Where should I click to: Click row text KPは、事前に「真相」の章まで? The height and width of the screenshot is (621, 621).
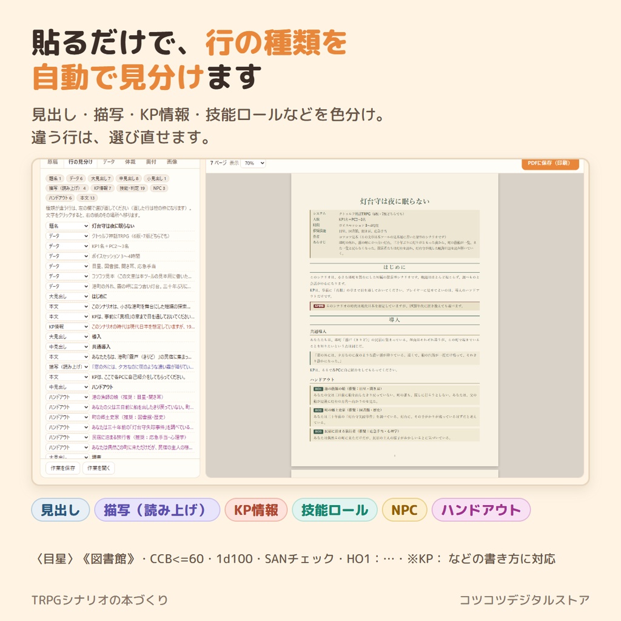(143, 317)
